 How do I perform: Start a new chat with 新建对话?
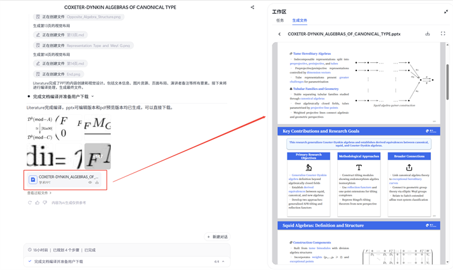click(217, 237)
